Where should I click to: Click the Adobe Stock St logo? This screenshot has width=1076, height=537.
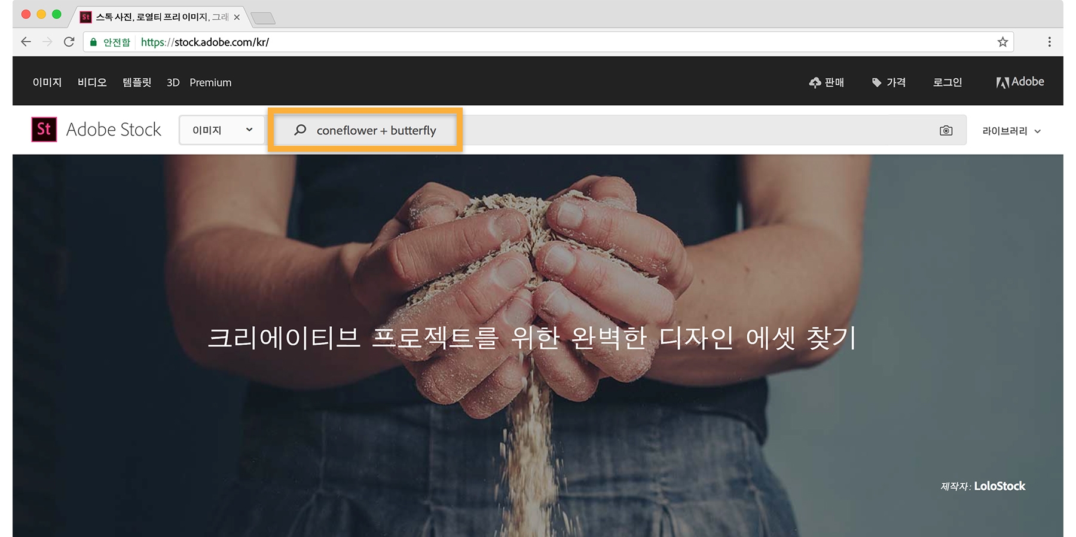[44, 129]
